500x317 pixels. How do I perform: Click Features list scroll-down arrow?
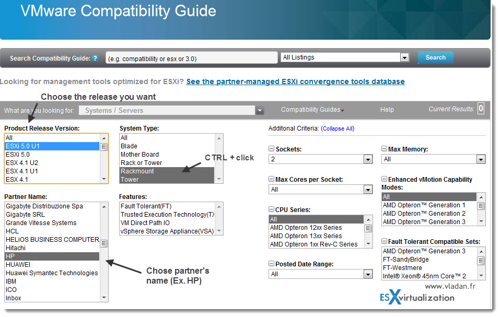point(219,231)
